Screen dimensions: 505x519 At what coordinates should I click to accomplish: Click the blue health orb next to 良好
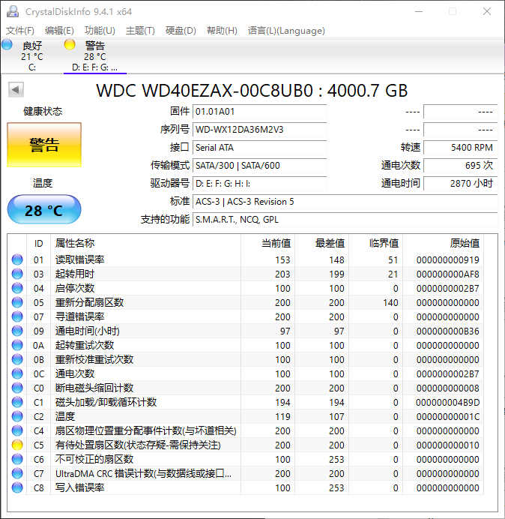pyautogui.click(x=7, y=44)
